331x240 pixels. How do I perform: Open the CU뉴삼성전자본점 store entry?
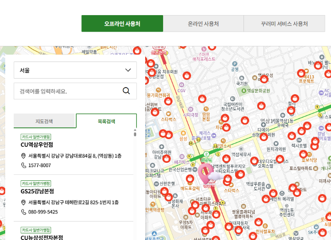(42, 238)
